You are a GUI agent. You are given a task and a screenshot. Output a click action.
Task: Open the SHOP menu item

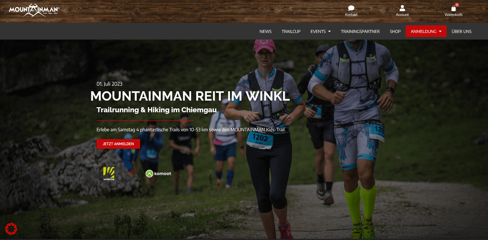click(x=395, y=31)
